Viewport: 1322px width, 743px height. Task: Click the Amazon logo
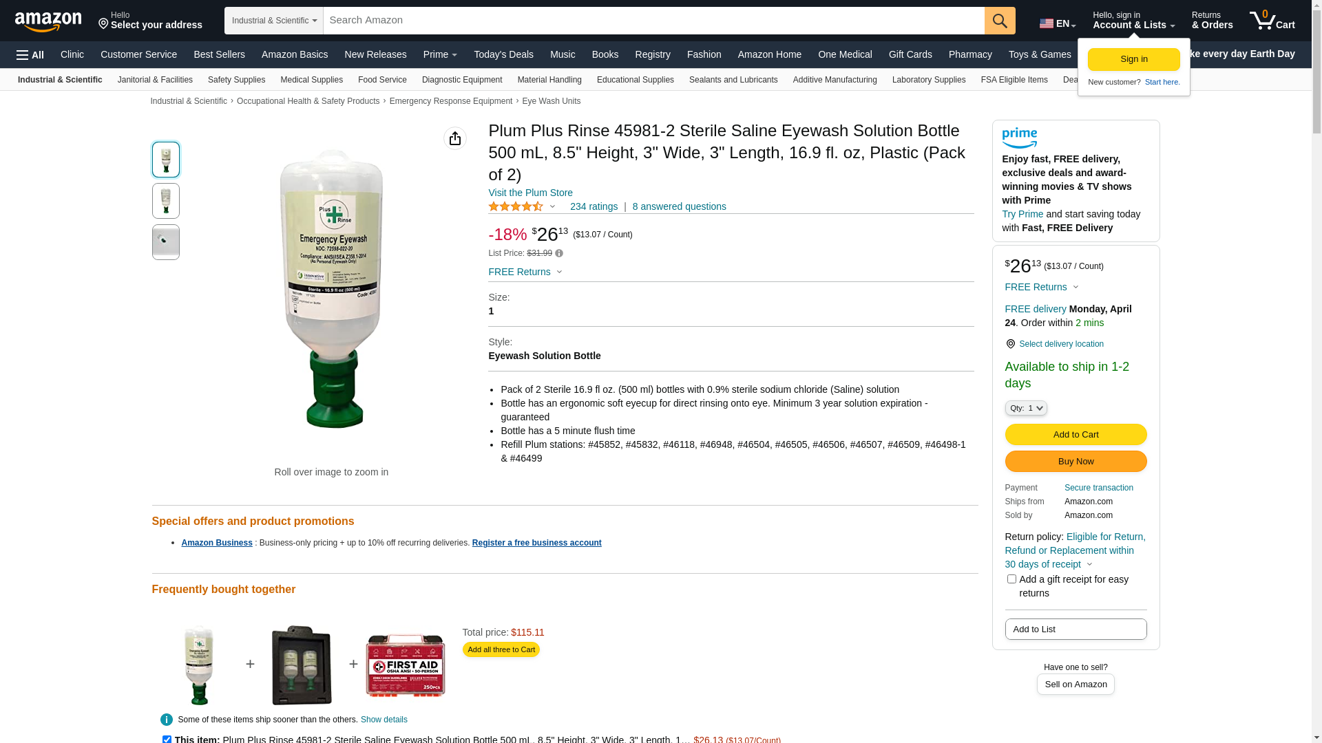pyautogui.click(x=48, y=21)
